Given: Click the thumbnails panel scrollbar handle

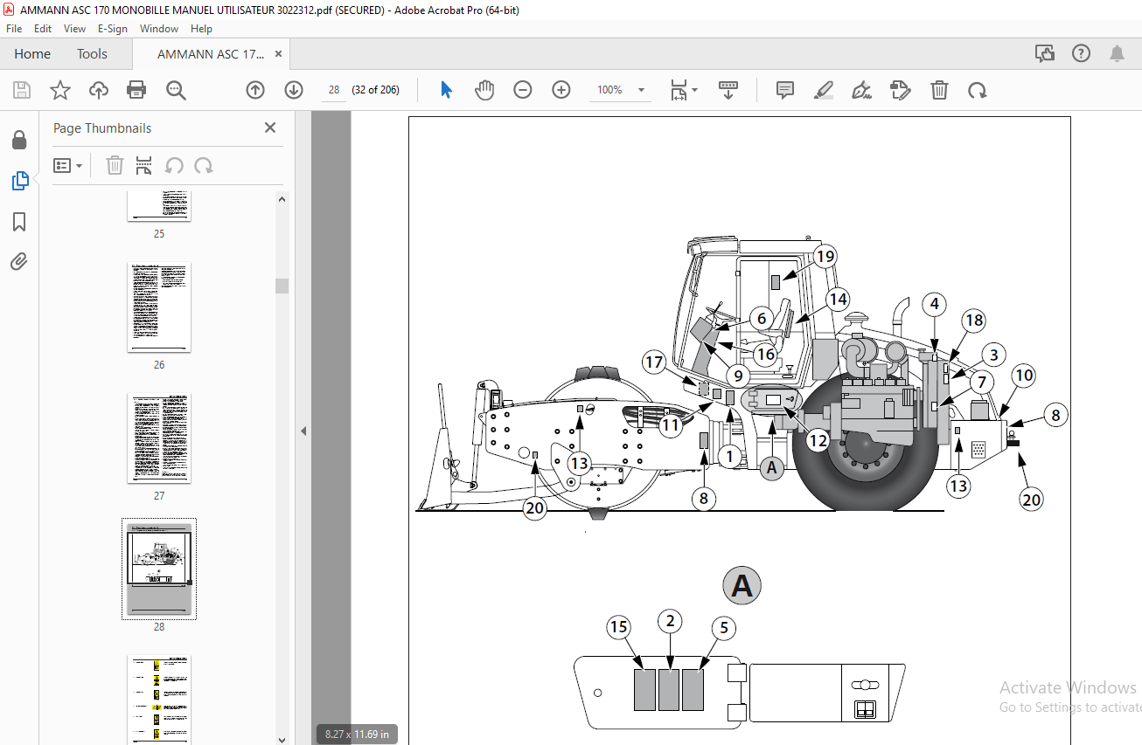Looking at the screenshot, I should pyautogui.click(x=282, y=286).
